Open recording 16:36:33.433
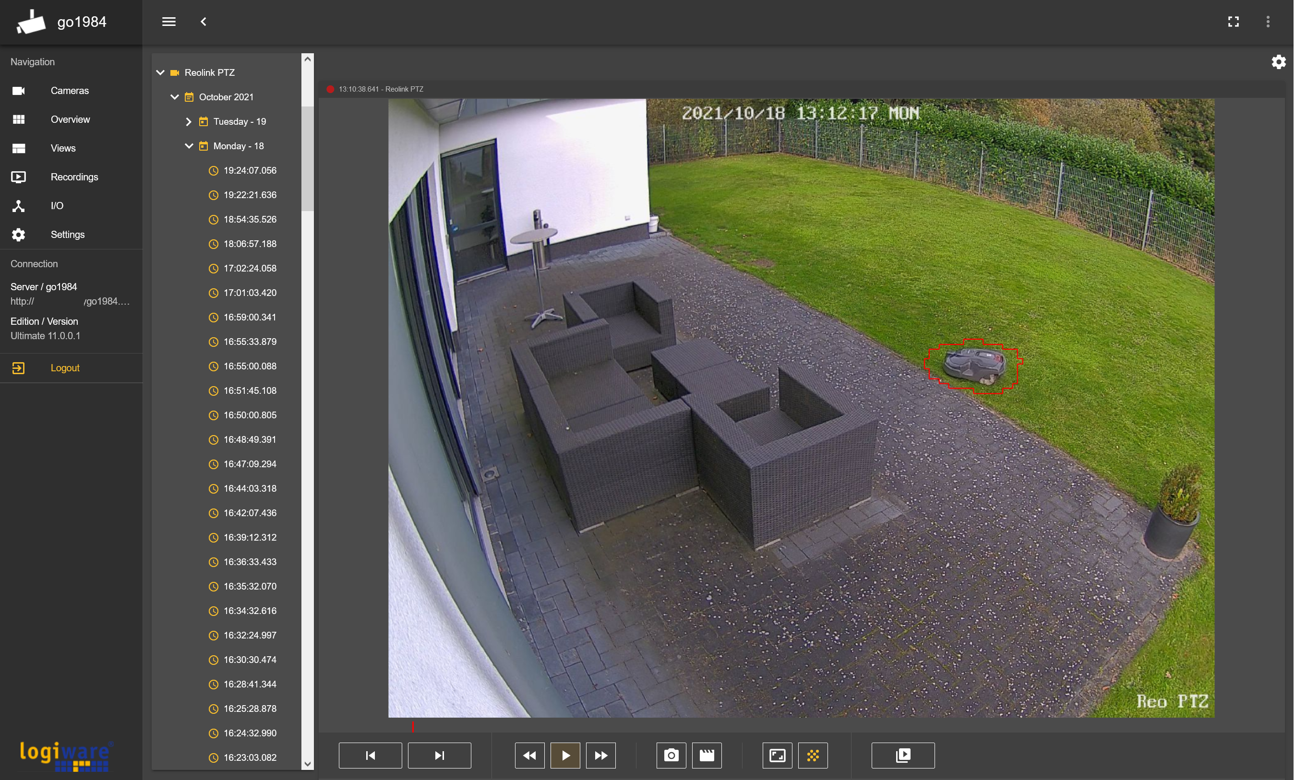Image resolution: width=1295 pixels, height=780 pixels. click(250, 562)
